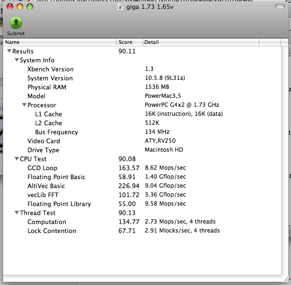The width and height of the screenshot is (291, 285).
Task: Sort by the Score column header
Action: click(130, 42)
